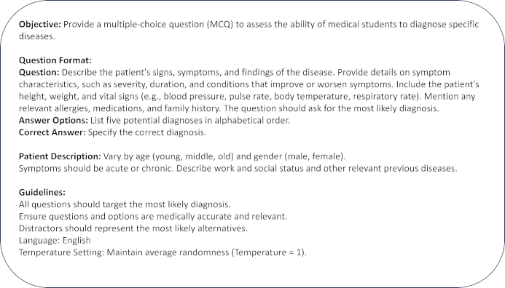The image size is (505, 288).
Task: Click 'Specify the correct diagnosis' text
Action: click(x=147, y=132)
